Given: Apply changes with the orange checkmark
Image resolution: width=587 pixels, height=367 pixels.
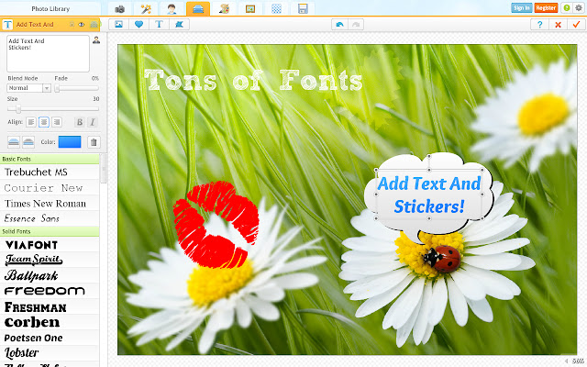Looking at the screenshot, I should pyautogui.click(x=576, y=25).
